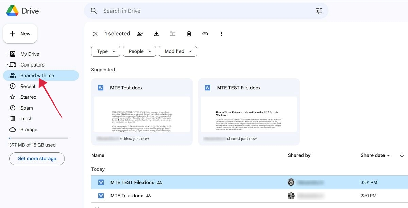Open the People filter dropdown

click(x=139, y=51)
